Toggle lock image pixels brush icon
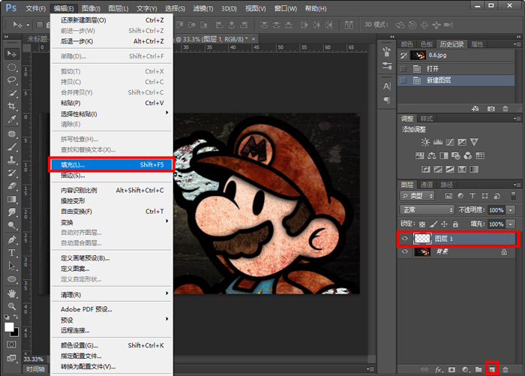525x376 pixels. [x=433, y=224]
